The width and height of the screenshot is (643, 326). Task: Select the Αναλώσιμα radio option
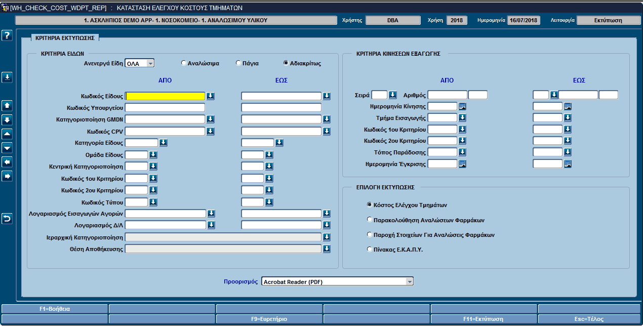(184, 63)
